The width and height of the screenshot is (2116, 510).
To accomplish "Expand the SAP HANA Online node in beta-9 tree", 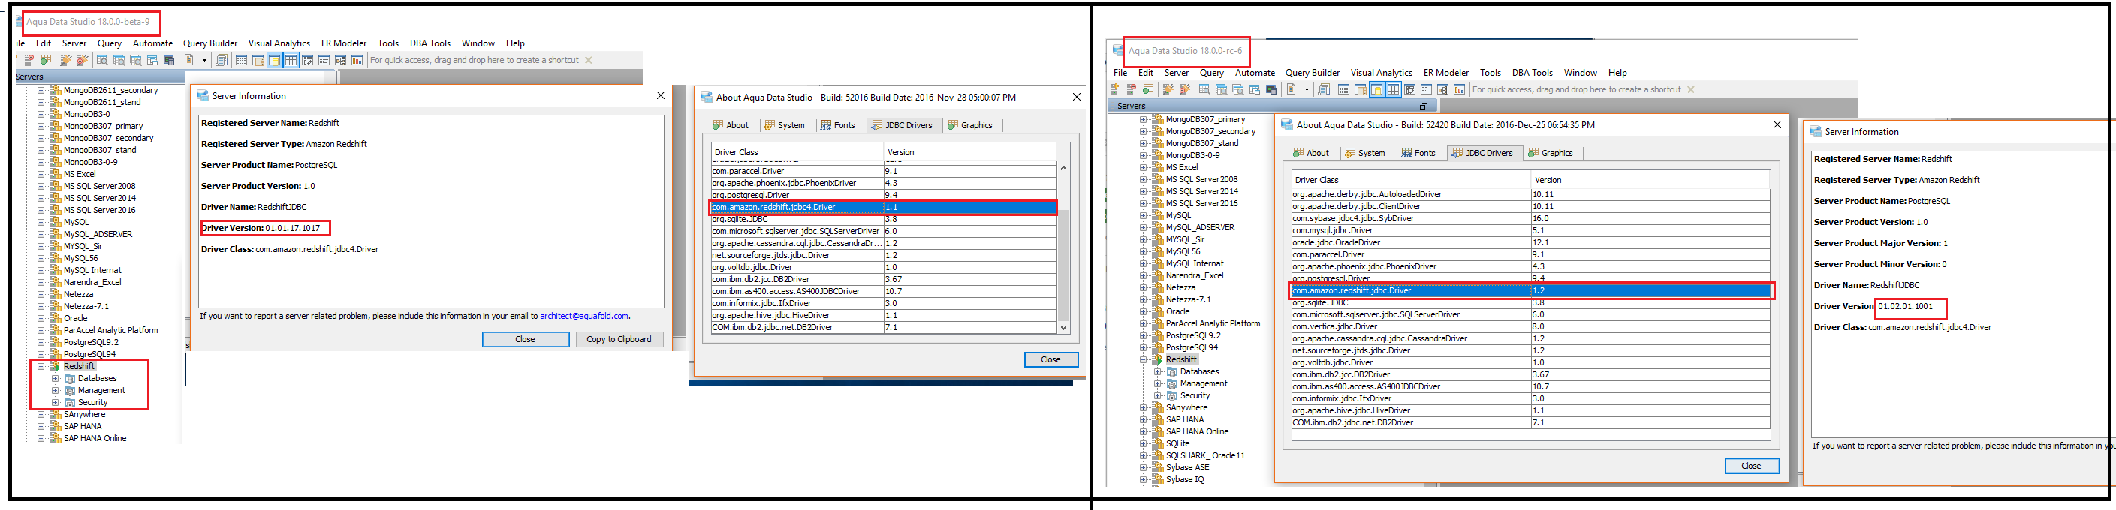I will coord(41,439).
